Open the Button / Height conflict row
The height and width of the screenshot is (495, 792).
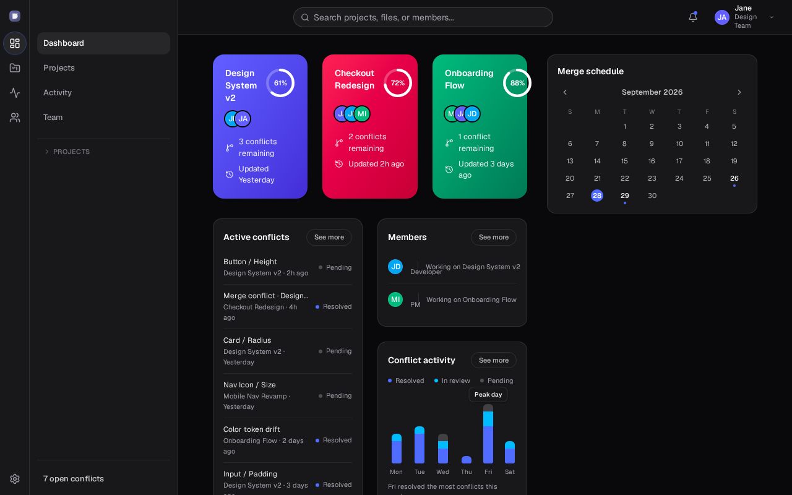click(x=288, y=267)
